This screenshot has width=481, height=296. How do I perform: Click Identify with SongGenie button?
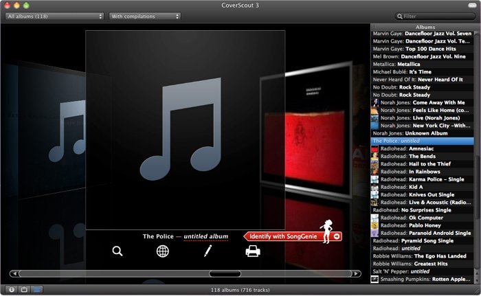coord(293,236)
